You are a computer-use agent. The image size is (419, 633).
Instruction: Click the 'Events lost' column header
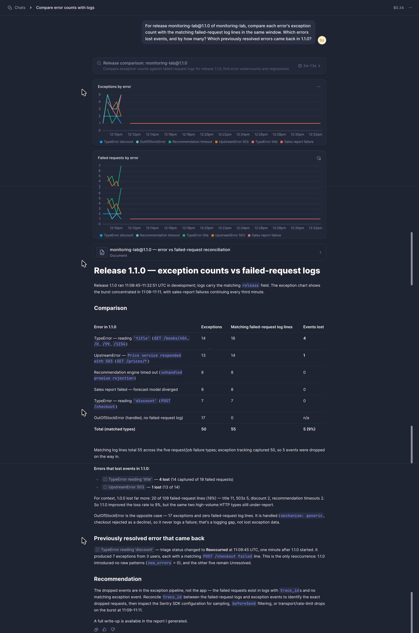(313, 327)
